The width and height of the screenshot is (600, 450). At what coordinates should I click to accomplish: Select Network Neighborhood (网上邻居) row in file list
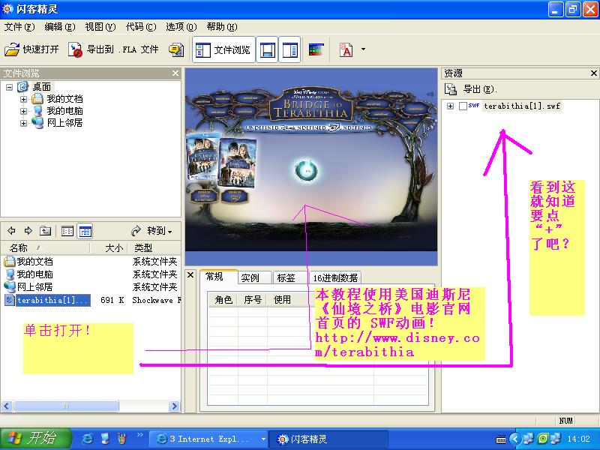(x=91, y=287)
